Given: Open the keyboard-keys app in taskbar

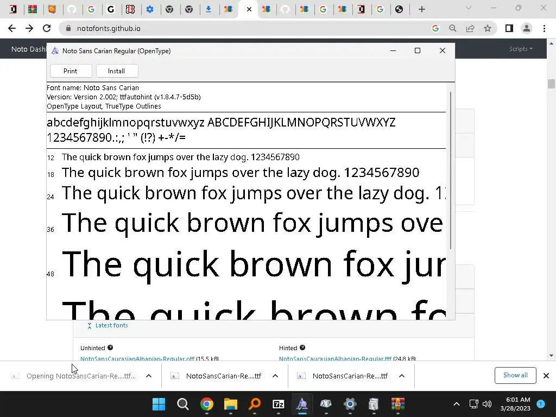Looking at the screenshot, I should point(326,404).
